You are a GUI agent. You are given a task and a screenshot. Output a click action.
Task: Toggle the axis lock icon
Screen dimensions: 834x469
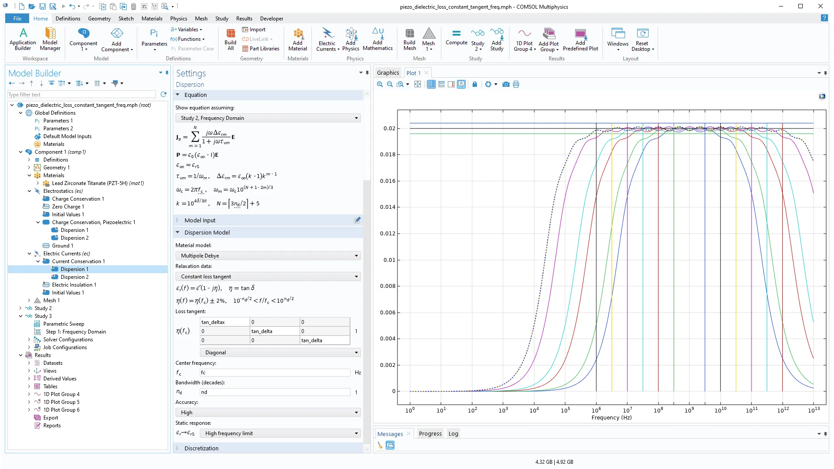pyautogui.click(x=475, y=84)
